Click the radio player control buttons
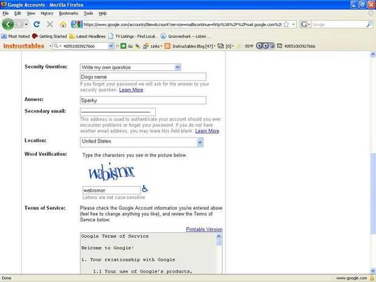Screen dimensions: 376x282 coord(265,46)
